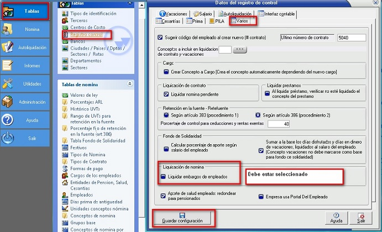Enable Liquidar embargos de empleados checkbox
The image size is (382, 232).
tap(164, 177)
